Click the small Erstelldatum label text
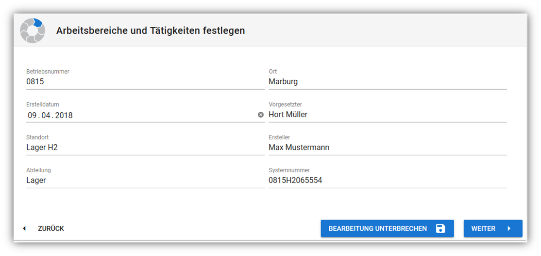The image size is (541, 256). coord(43,105)
